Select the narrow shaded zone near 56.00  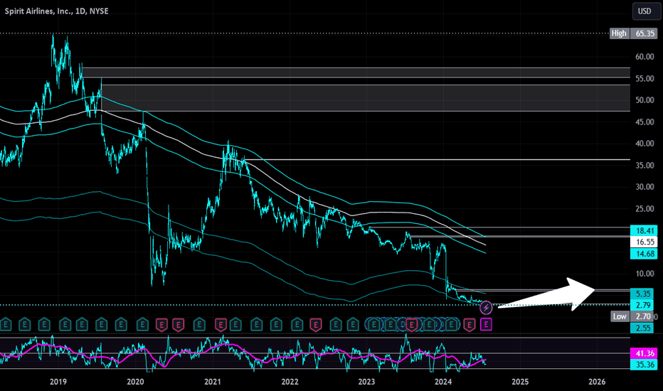(356, 73)
